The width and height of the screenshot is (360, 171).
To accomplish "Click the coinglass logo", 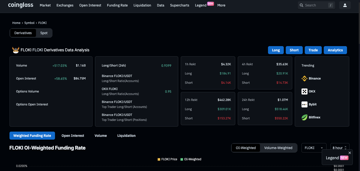I will [x=20, y=5].
